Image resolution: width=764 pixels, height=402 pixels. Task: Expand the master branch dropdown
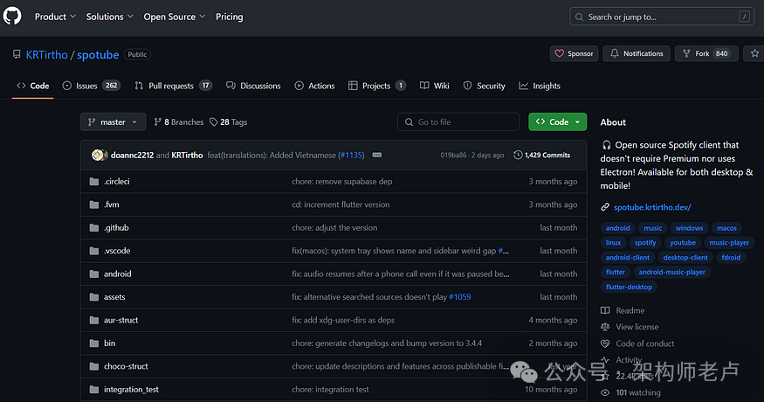pos(113,122)
